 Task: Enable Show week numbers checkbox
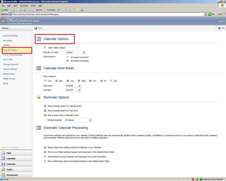45,48
